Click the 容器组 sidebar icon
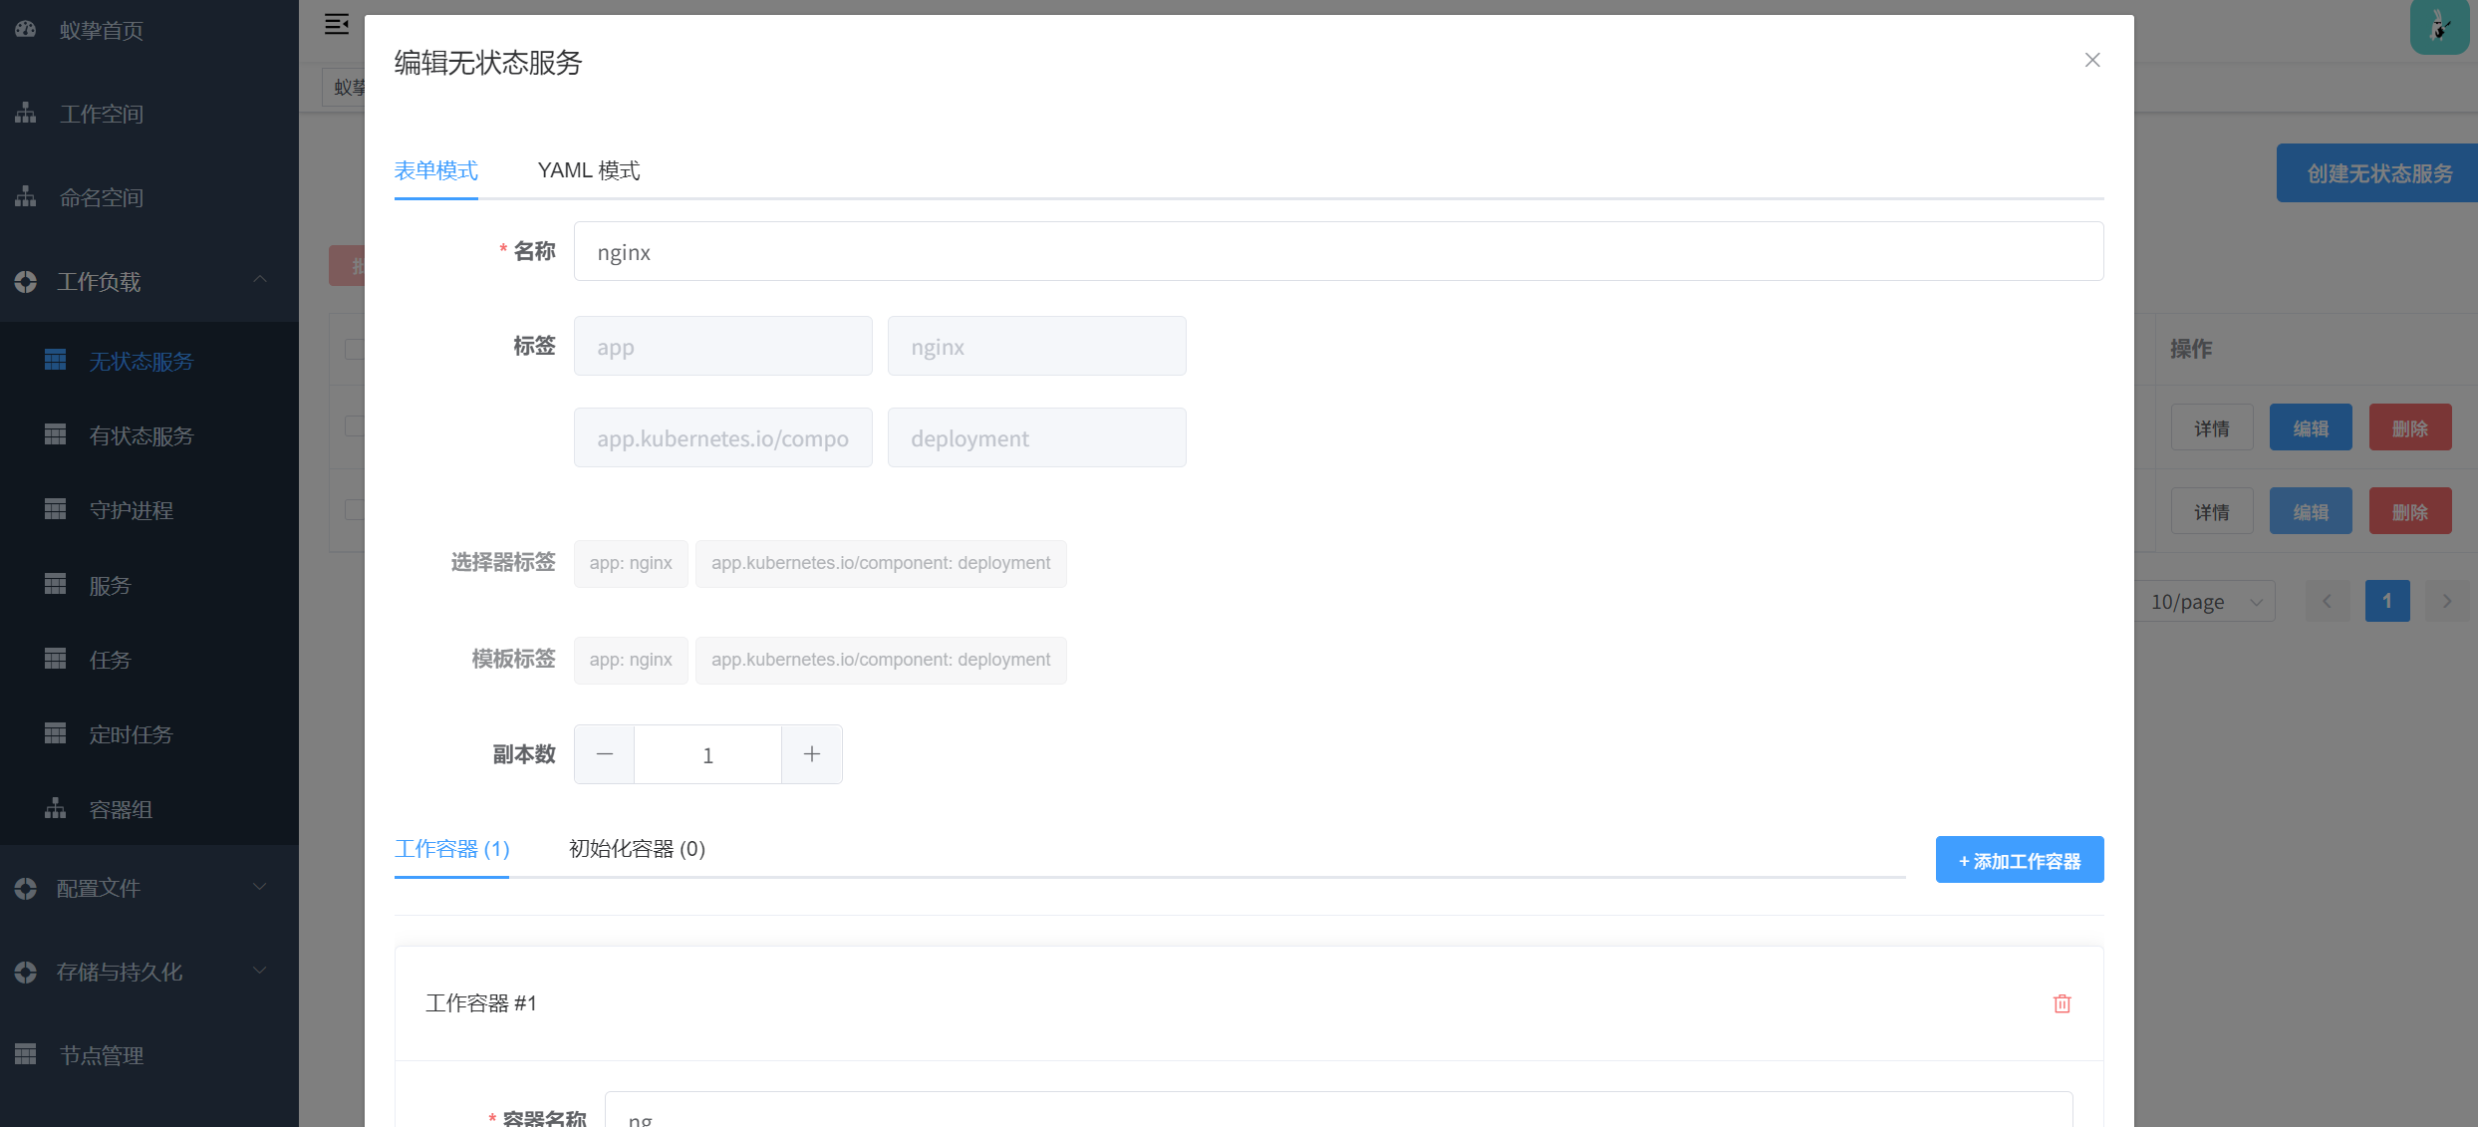The height and width of the screenshot is (1127, 2478). coord(56,808)
